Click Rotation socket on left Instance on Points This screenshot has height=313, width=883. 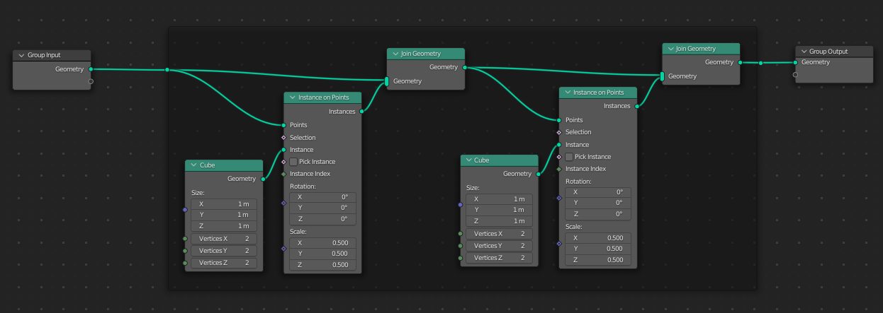tap(283, 203)
